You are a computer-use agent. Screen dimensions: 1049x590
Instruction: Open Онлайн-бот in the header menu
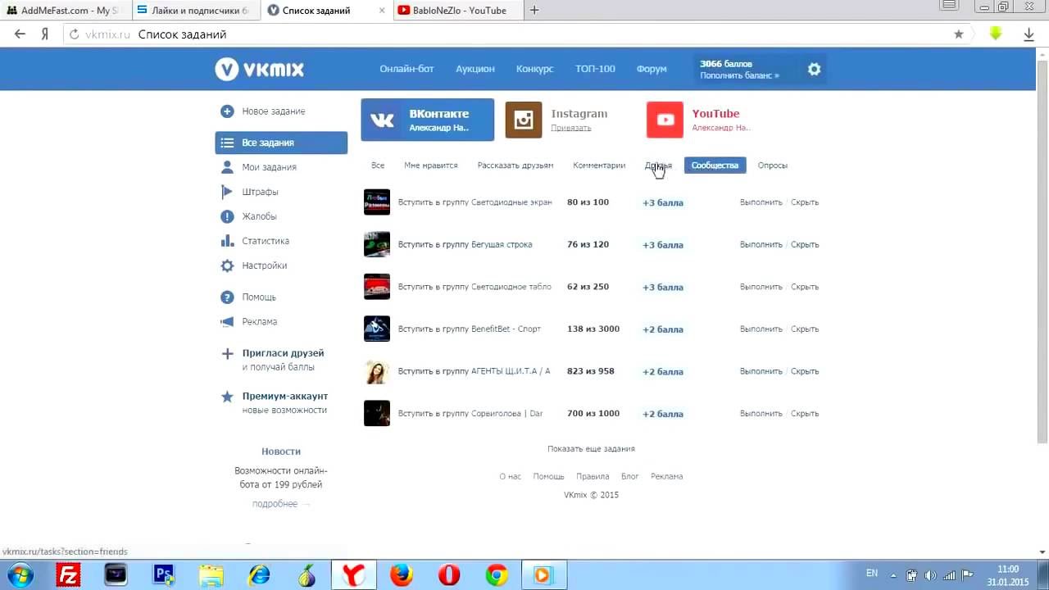(x=406, y=69)
